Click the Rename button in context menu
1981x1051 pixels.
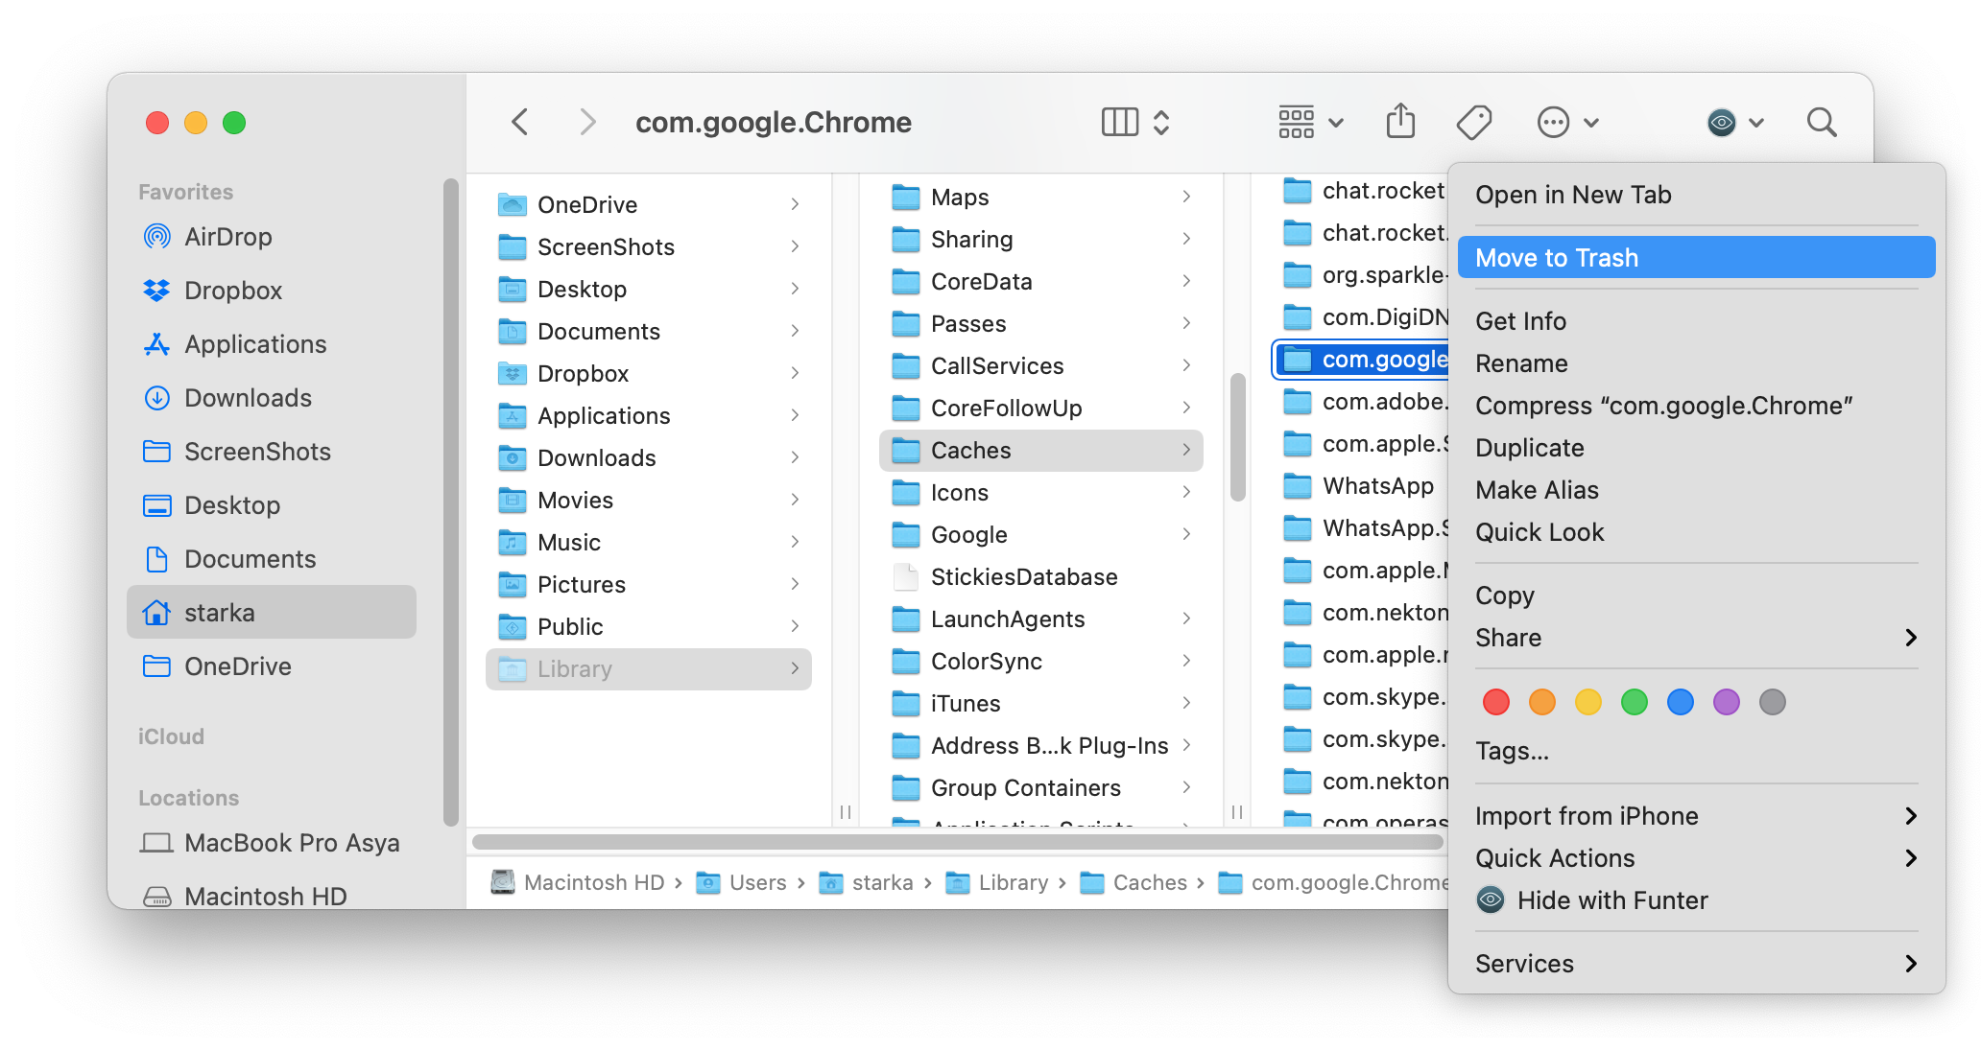(x=1522, y=363)
